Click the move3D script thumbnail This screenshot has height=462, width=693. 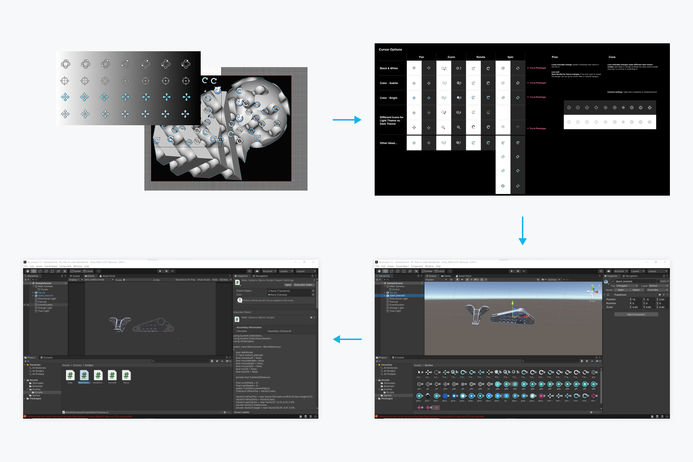click(112, 376)
